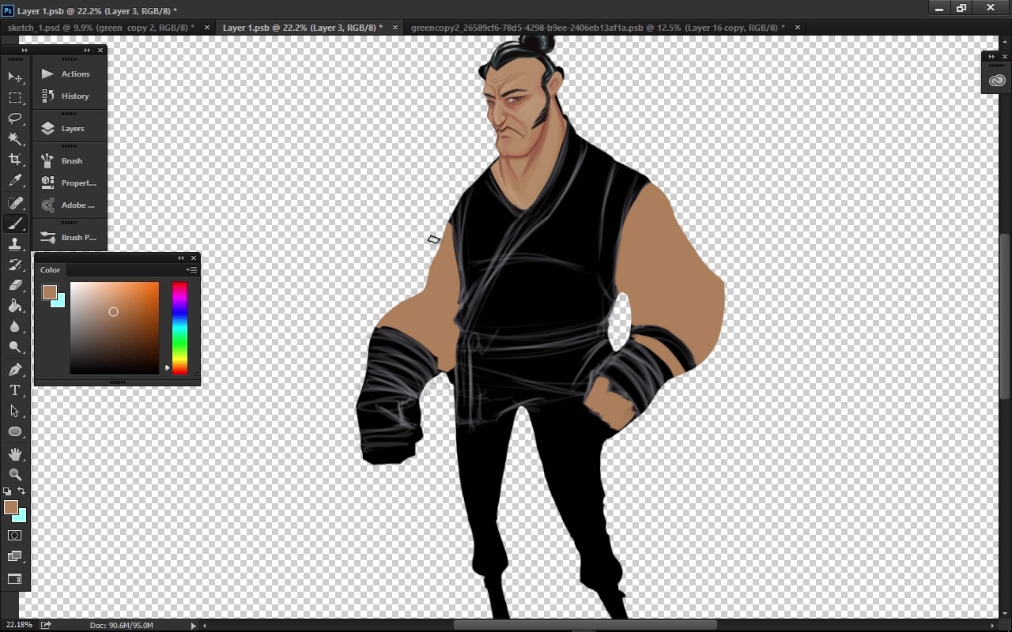Close the Color panel
Viewport: 1012px width, 632px height.
point(194,258)
